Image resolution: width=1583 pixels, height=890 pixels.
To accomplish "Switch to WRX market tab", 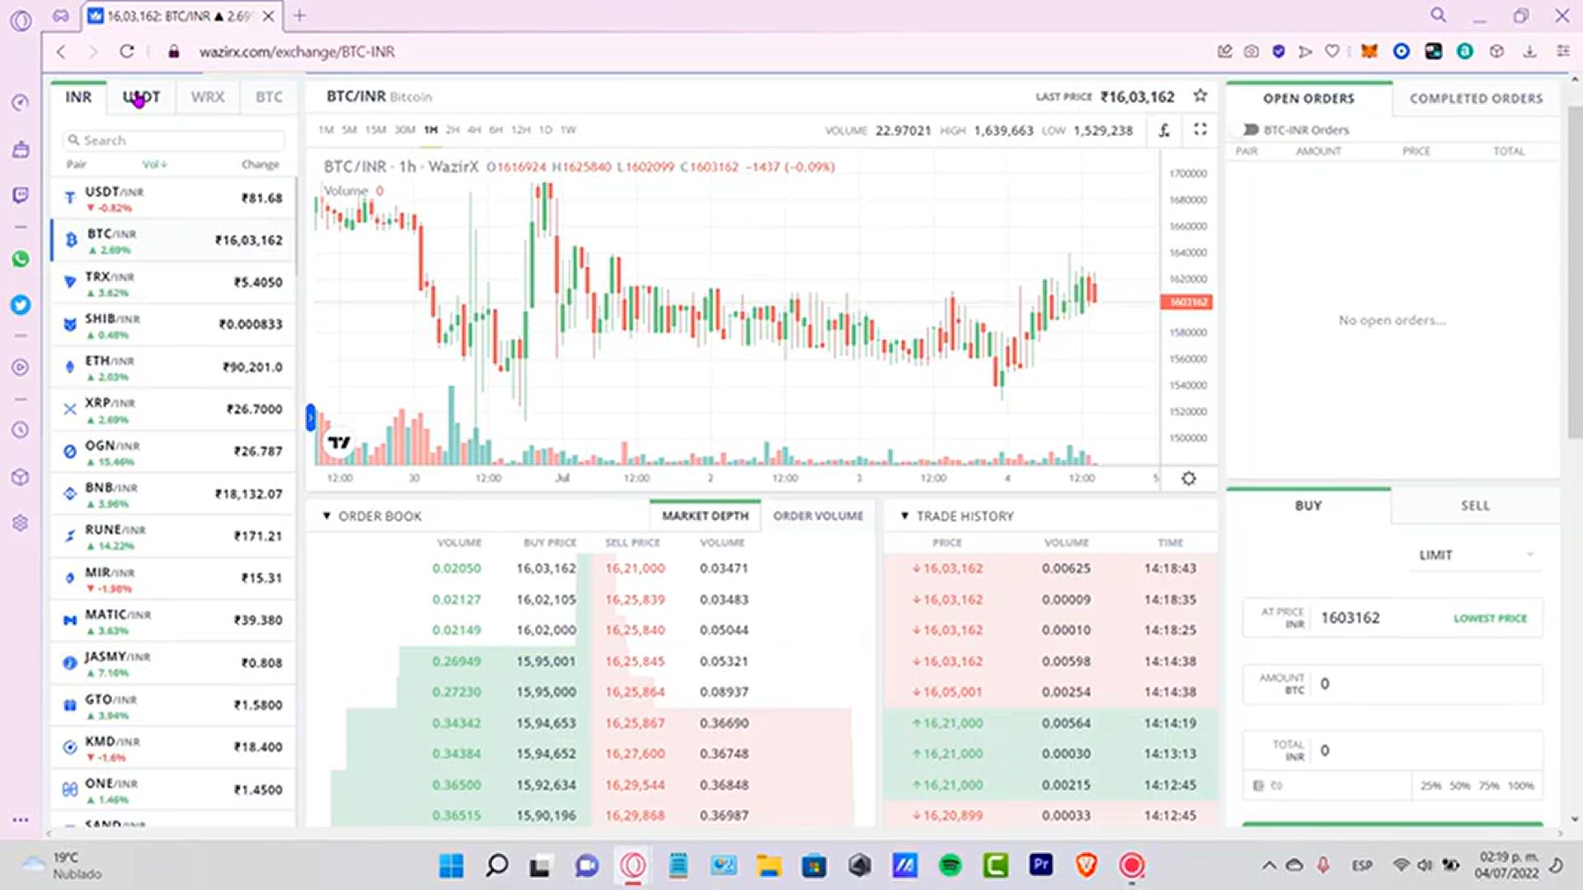I will (207, 97).
